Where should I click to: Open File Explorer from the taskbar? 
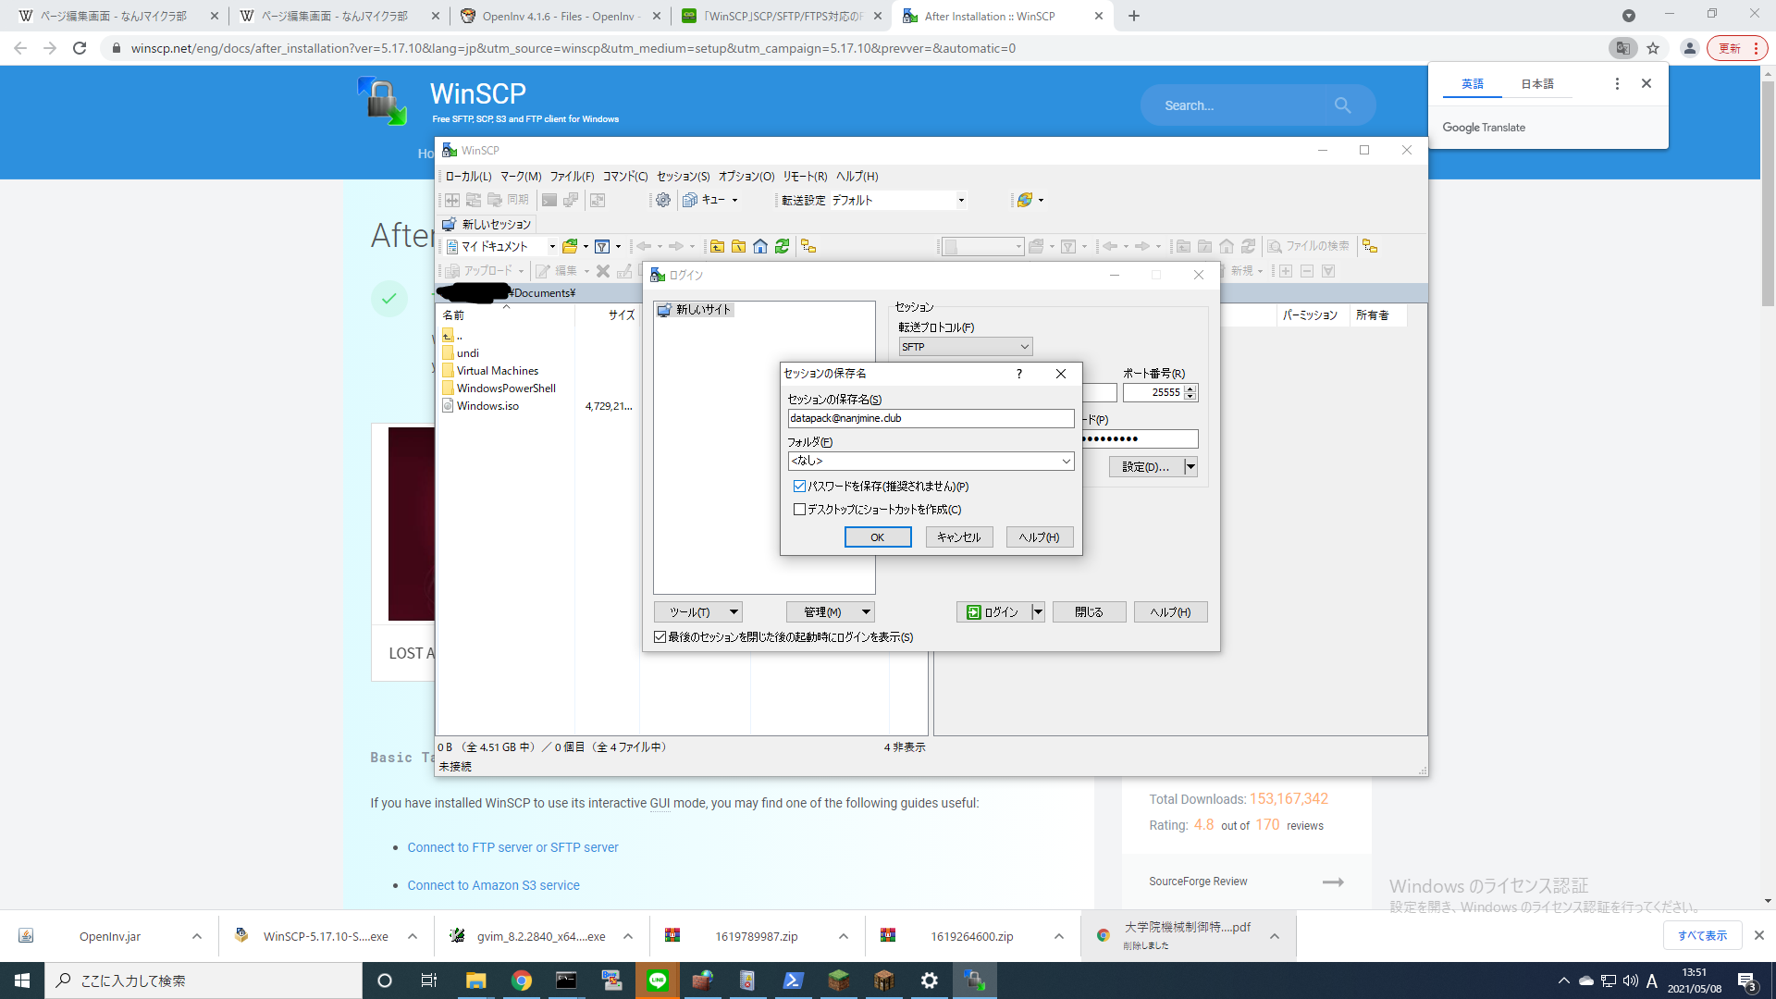[x=476, y=980]
